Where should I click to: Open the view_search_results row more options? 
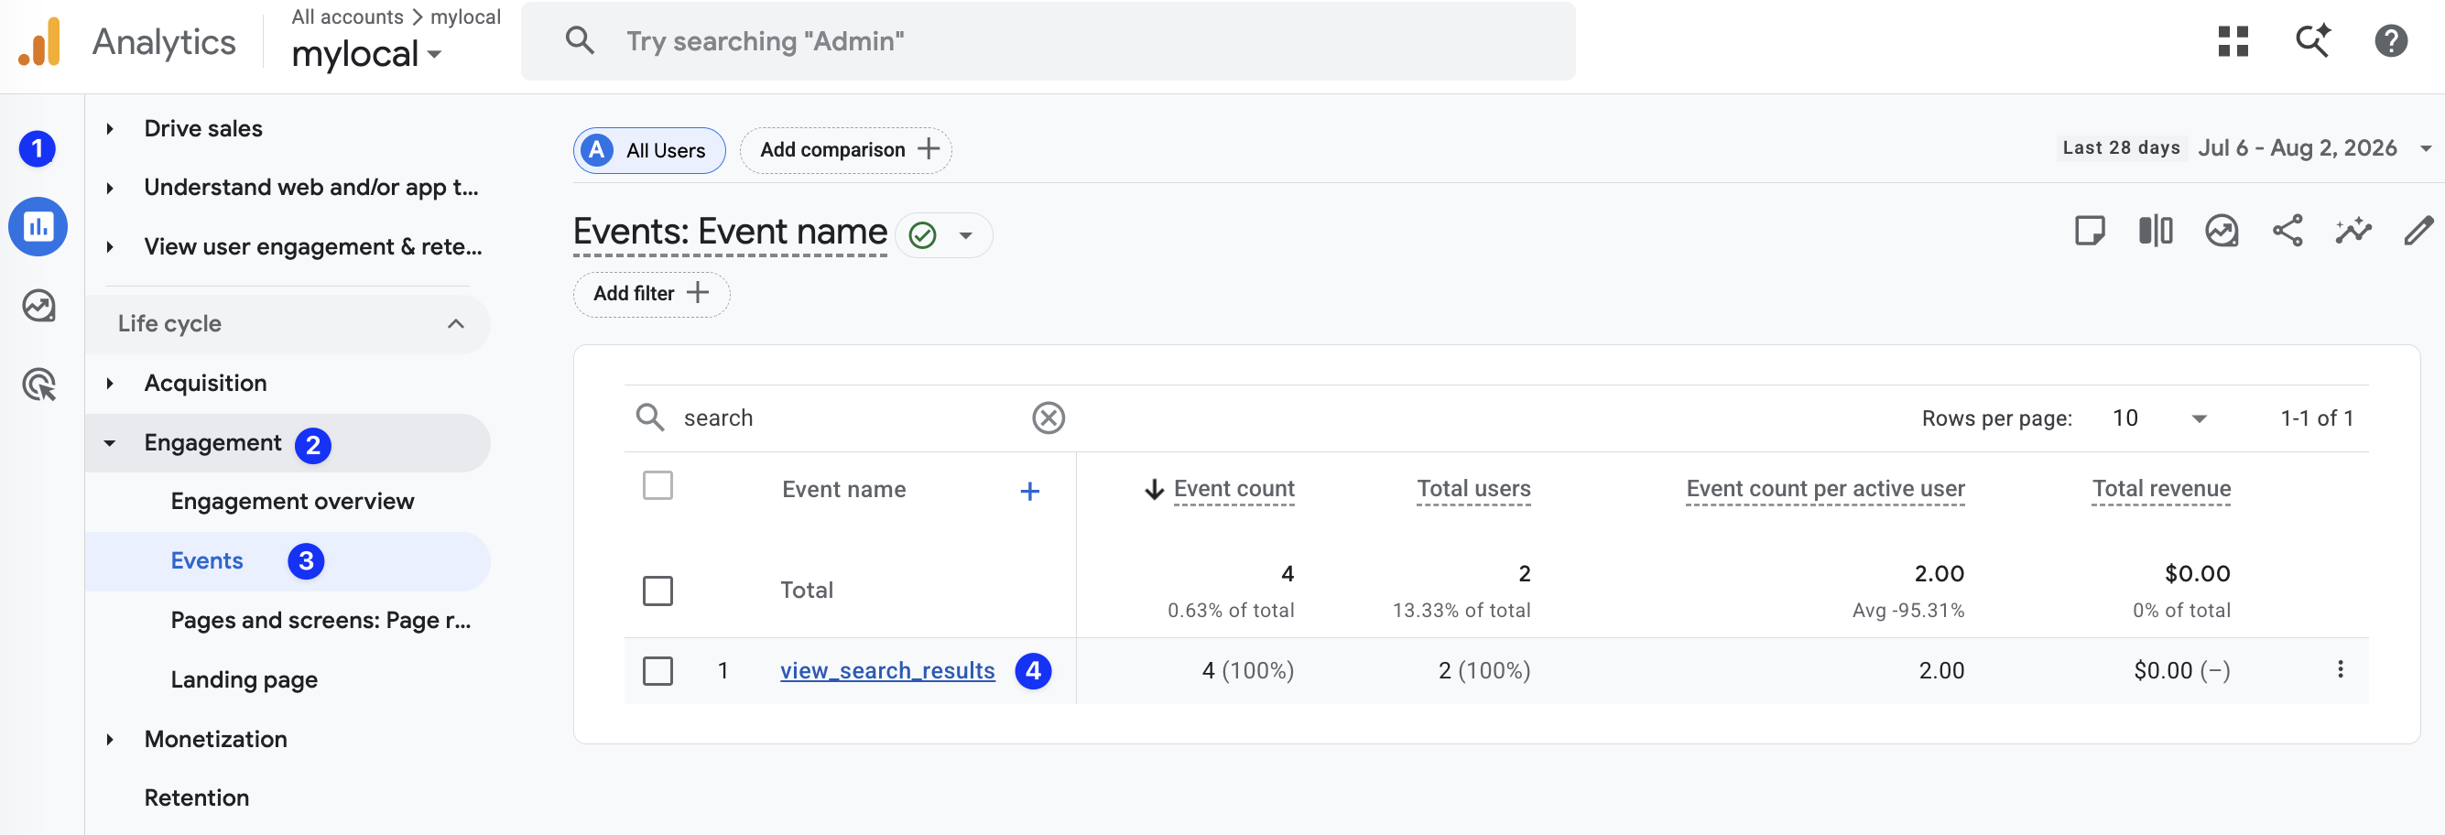pyautogui.click(x=2340, y=670)
